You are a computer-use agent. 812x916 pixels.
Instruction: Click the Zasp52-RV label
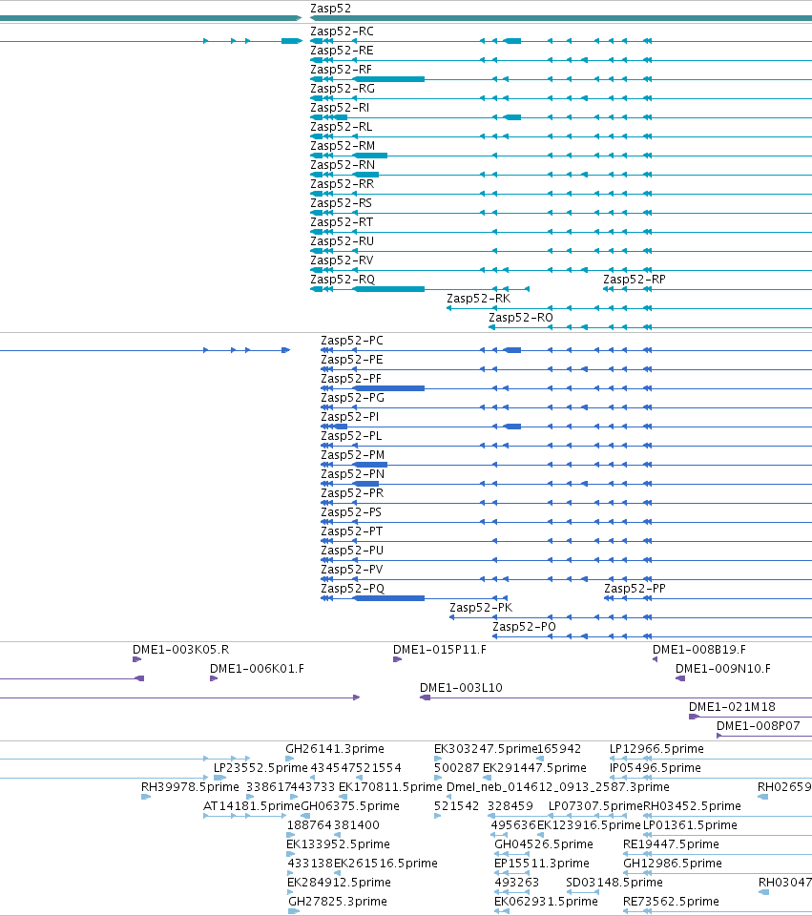click(342, 260)
